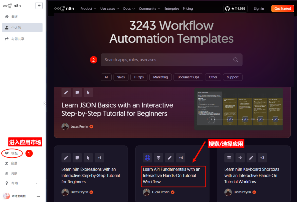This screenshot has width=297, height=202.
Task: Click the GitHub stars 114,939 button
Action: click(x=235, y=9)
